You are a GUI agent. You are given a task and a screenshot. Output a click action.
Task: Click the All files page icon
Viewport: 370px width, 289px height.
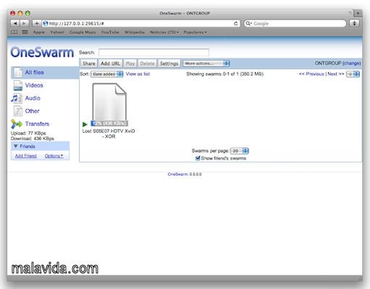point(18,72)
